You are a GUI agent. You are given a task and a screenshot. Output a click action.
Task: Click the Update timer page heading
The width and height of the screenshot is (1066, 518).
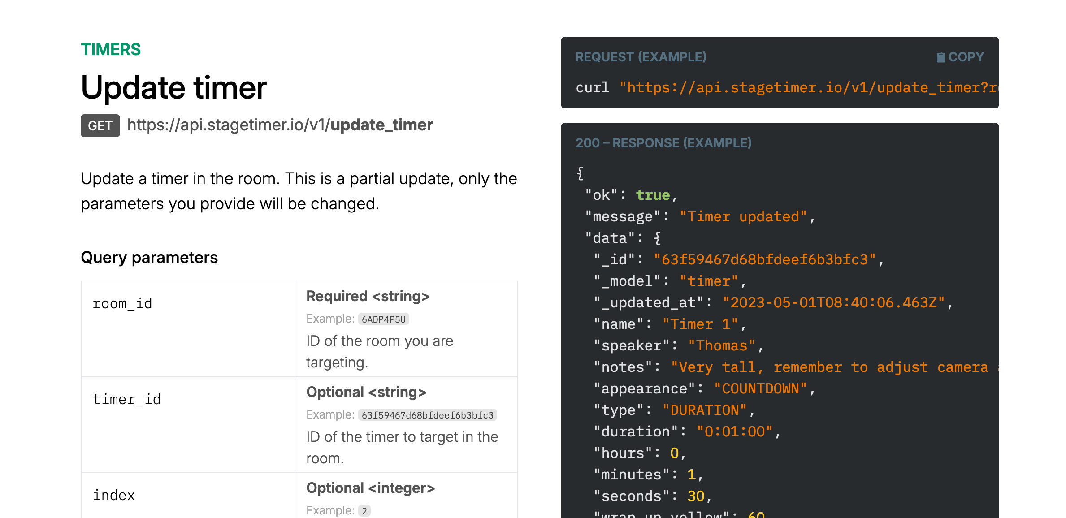(173, 88)
